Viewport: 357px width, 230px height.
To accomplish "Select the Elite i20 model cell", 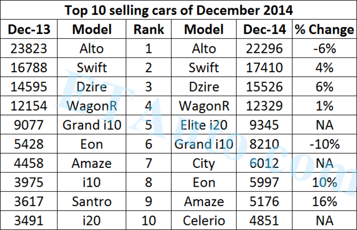I will point(203,125).
